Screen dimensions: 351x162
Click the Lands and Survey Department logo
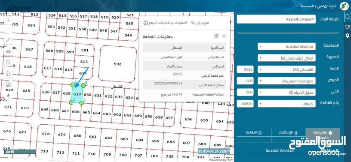tap(344, 6)
